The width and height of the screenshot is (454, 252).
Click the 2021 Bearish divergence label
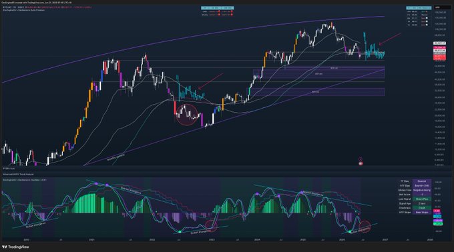131,190
